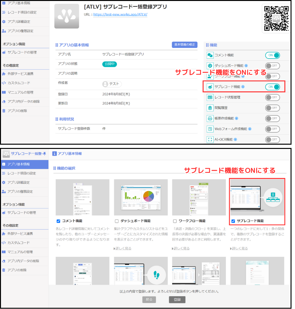Image resolution: width=295 pixels, height=309 pixels.
Task: Click the Webフォーム作成機能 form icon
Action: pyautogui.click(x=210, y=129)
